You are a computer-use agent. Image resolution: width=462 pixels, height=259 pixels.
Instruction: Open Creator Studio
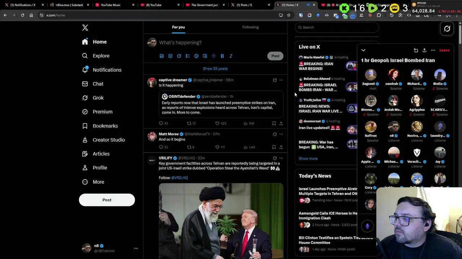click(x=103, y=140)
